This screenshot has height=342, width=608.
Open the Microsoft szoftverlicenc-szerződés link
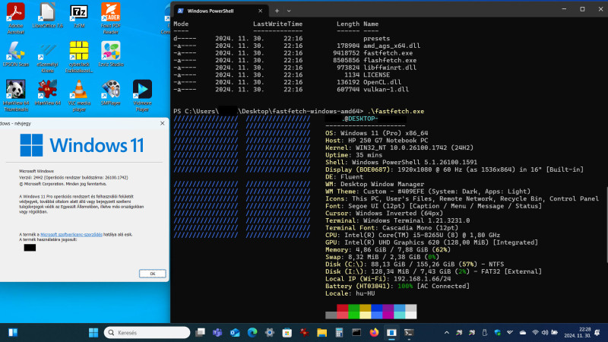(71, 234)
